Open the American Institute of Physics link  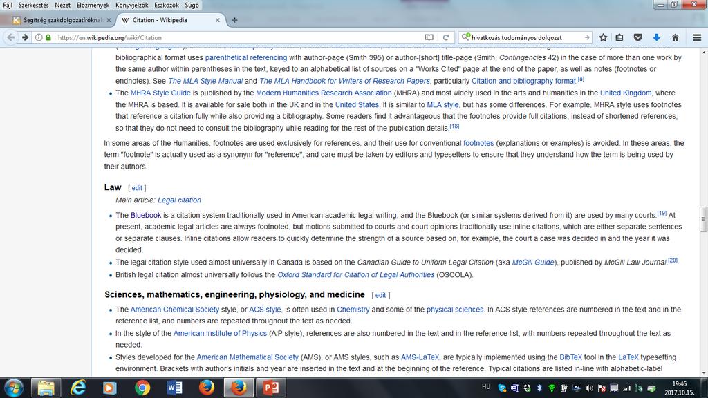(x=221, y=334)
